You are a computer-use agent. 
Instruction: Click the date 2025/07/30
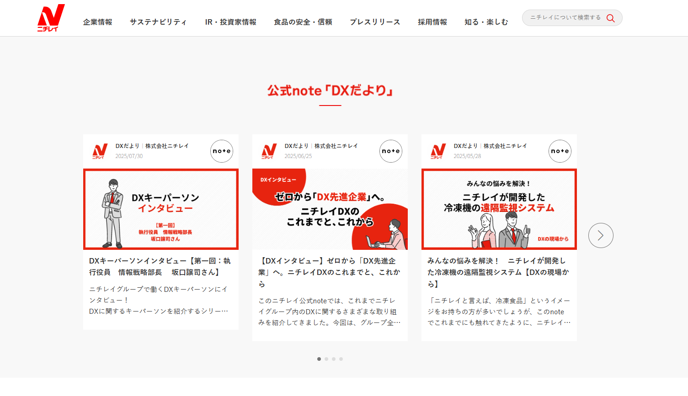click(129, 156)
